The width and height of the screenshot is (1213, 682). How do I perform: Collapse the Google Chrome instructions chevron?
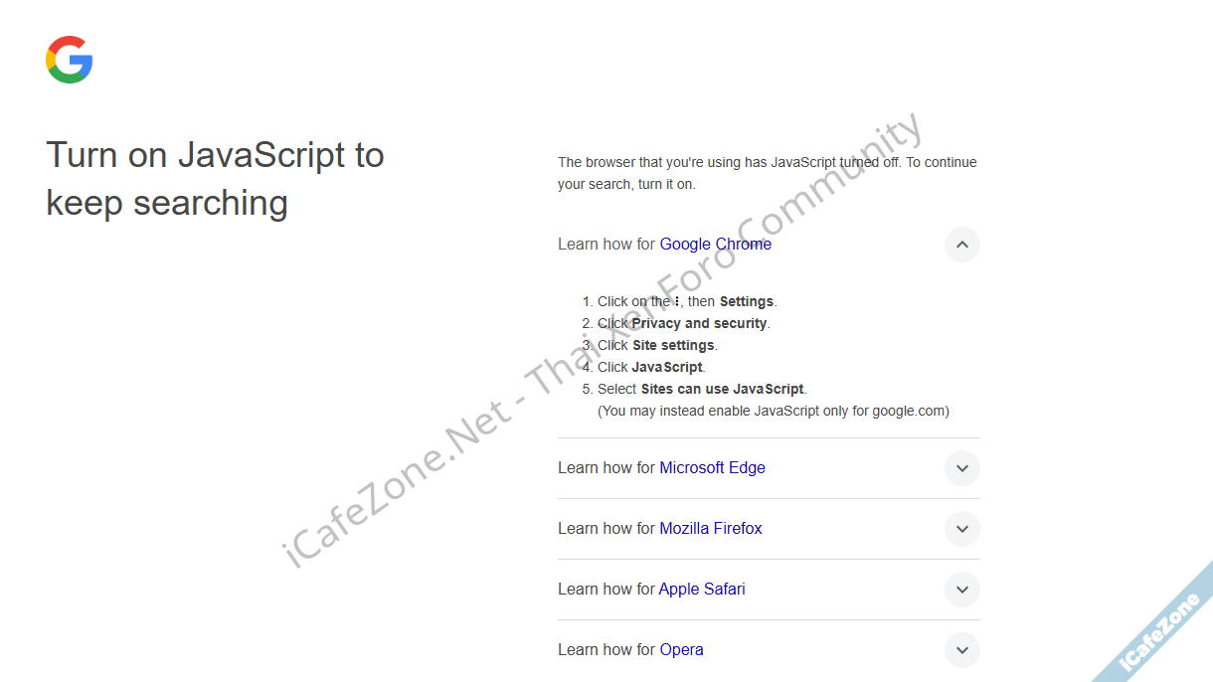pyautogui.click(x=961, y=245)
